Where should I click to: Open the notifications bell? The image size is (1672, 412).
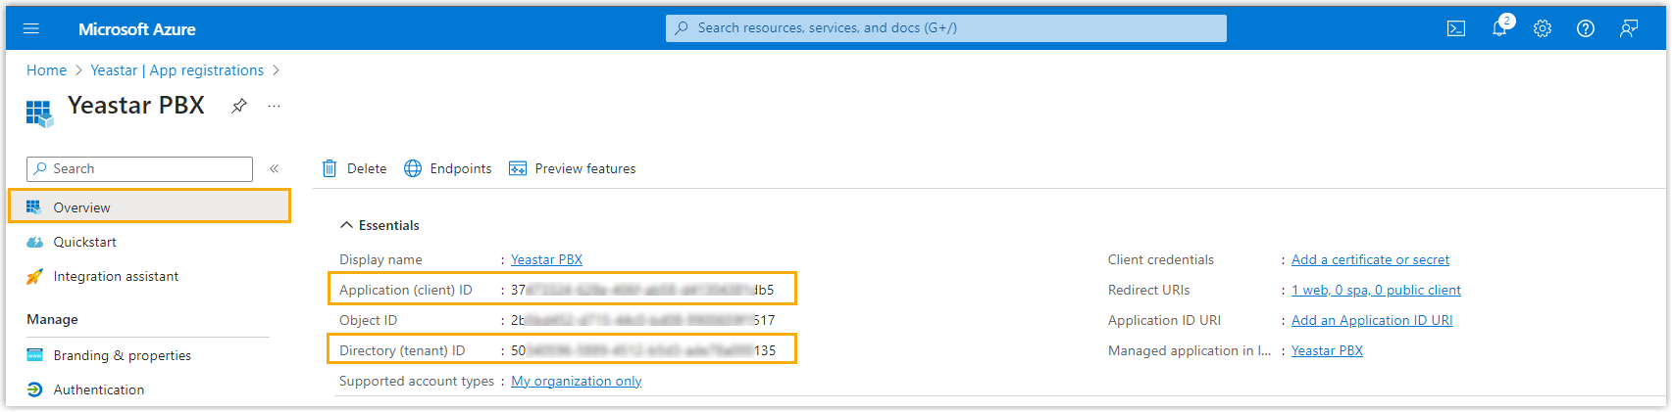pyautogui.click(x=1499, y=28)
